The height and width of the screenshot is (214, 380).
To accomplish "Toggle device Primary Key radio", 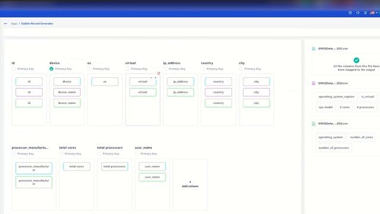I will 52,69.
